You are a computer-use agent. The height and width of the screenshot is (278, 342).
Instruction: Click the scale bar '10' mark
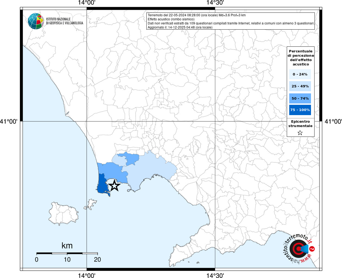click(x=67, y=260)
